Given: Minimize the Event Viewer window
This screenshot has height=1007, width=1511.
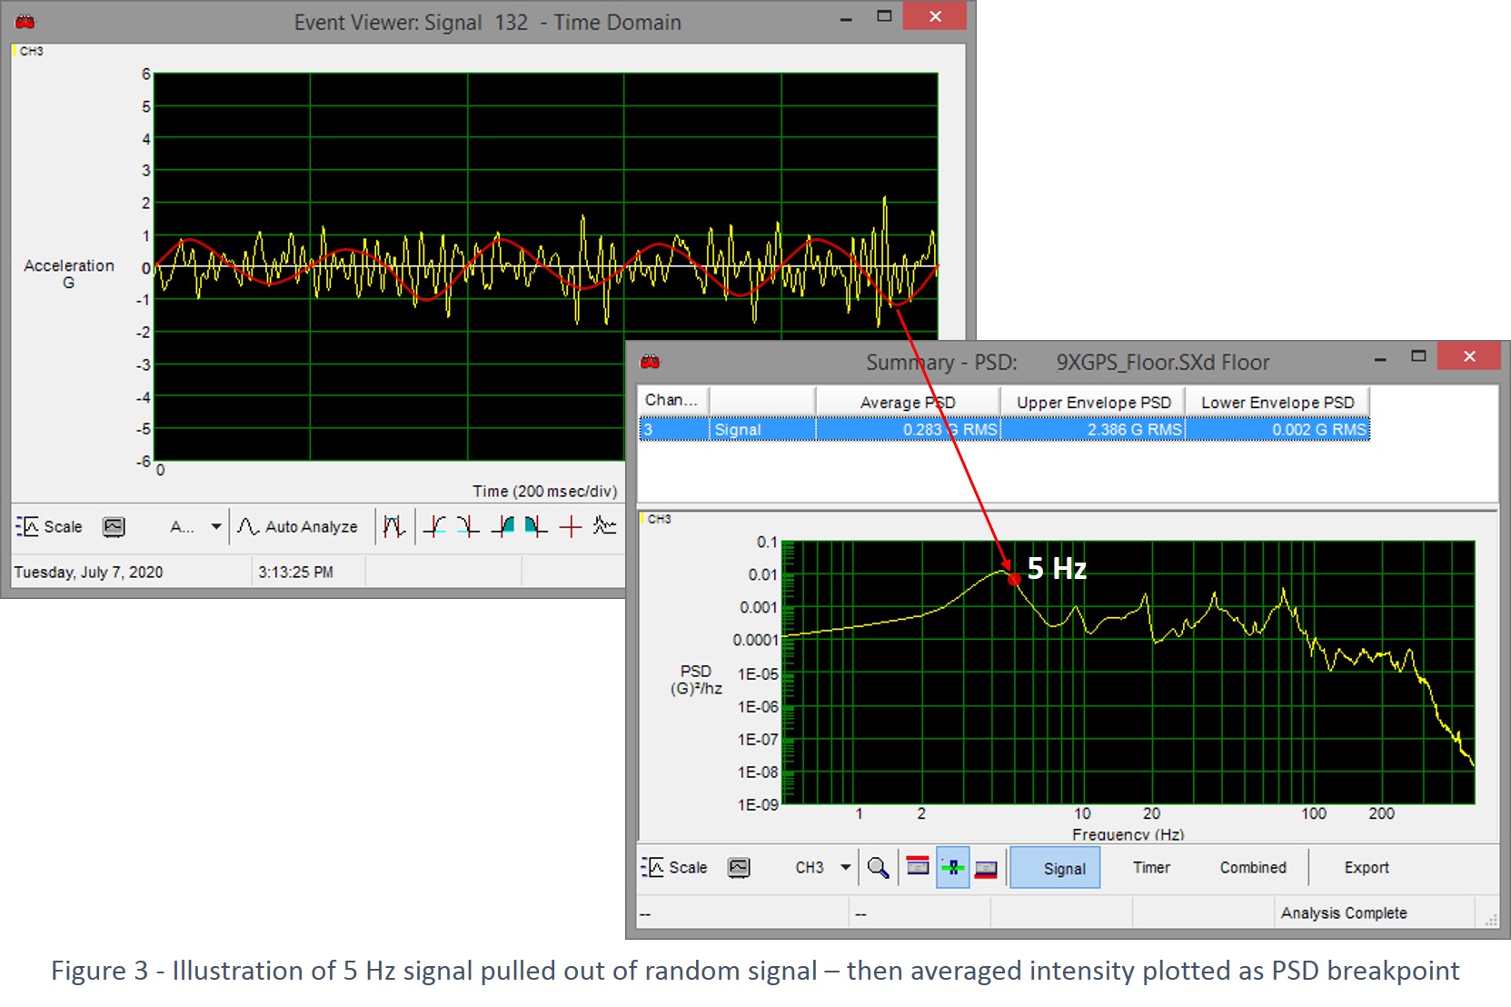Looking at the screenshot, I should tap(846, 17).
